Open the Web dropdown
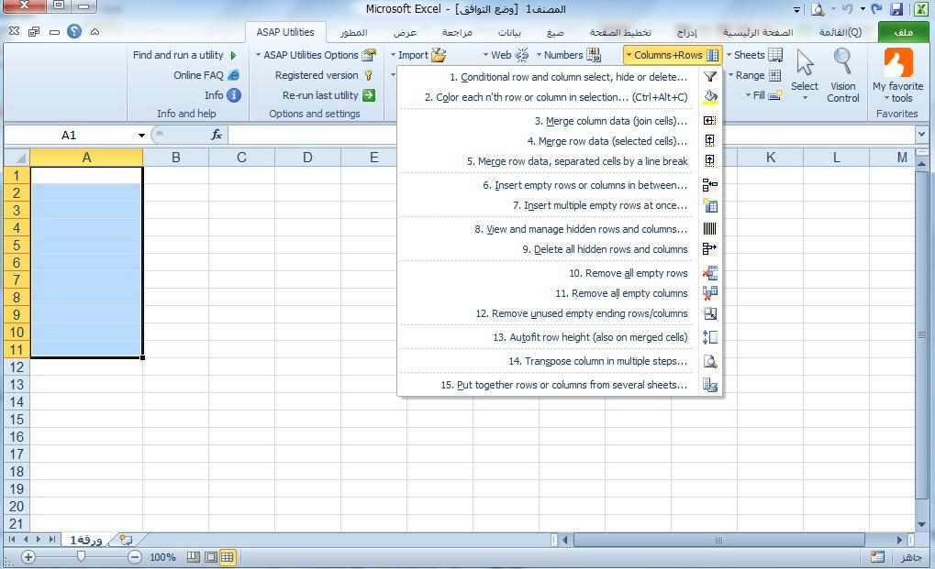 pyautogui.click(x=506, y=55)
